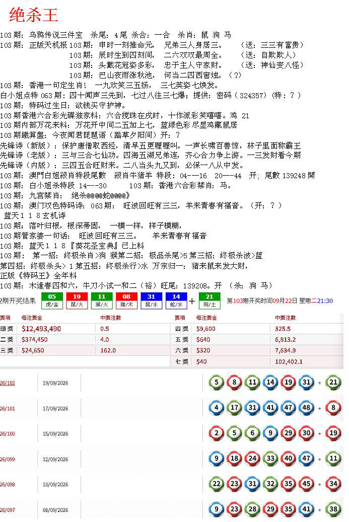Click the green 05 result ball box
This screenshot has height=522, width=349.
point(52,301)
